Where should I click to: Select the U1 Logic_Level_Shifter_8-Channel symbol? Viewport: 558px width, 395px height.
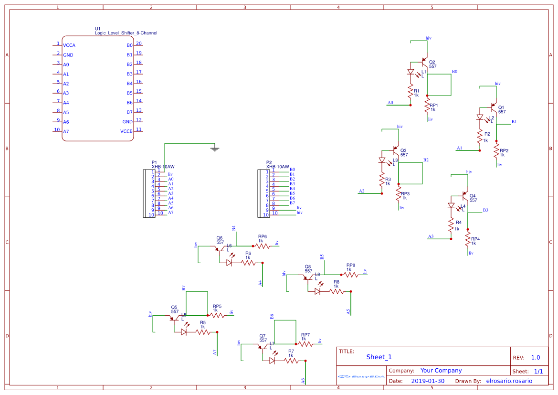(x=98, y=88)
